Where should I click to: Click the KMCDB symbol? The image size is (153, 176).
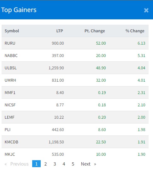(11, 142)
